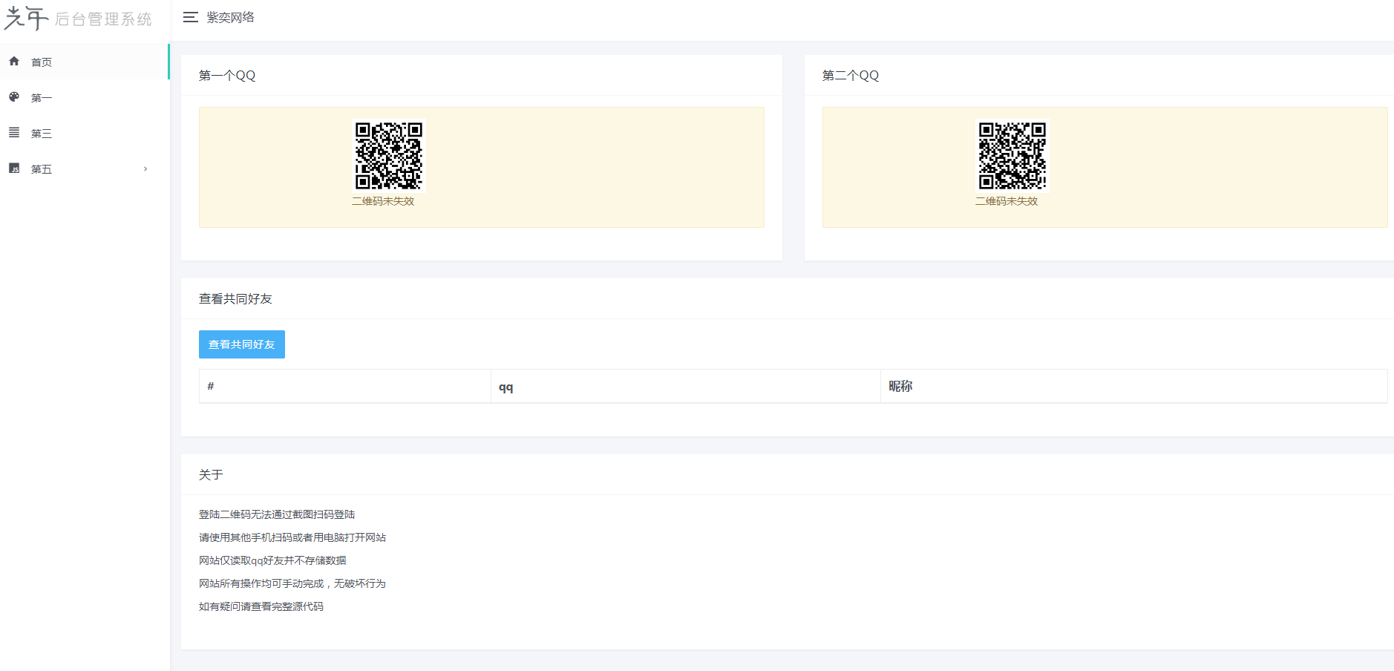Image resolution: width=1394 pixels, height=671 pixels.
Task: Click the qq column header
Action: tap(505, 387)
